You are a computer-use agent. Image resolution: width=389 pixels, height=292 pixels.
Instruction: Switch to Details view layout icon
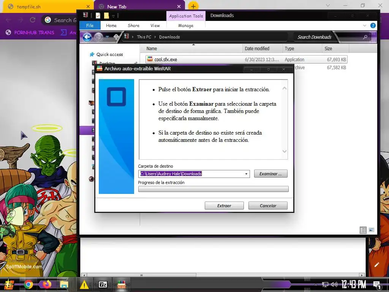tap(363, 230)
